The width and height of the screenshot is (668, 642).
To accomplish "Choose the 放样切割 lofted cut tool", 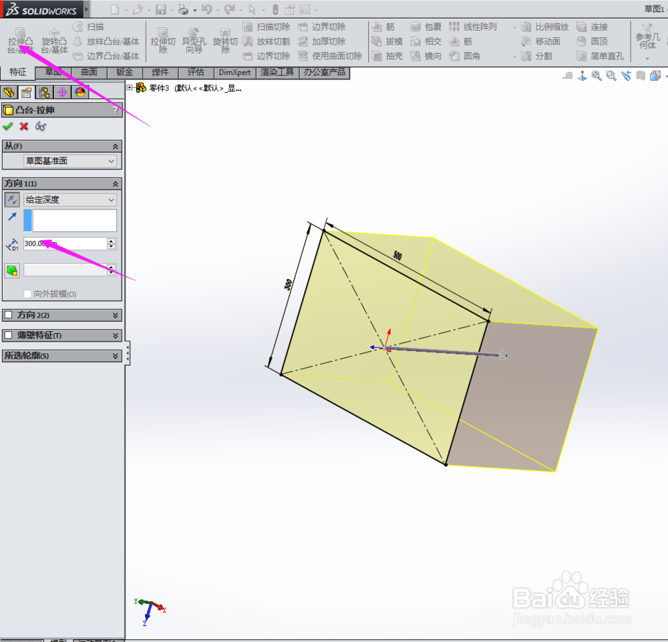I will [x=267, y=41].
